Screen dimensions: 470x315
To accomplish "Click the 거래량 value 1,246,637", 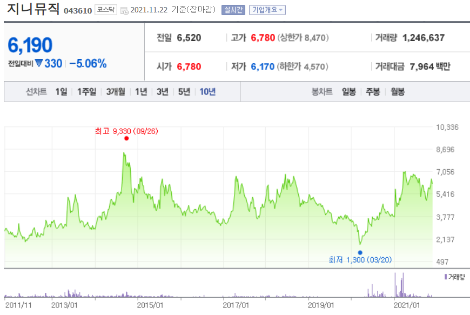I will pos(423,38).
